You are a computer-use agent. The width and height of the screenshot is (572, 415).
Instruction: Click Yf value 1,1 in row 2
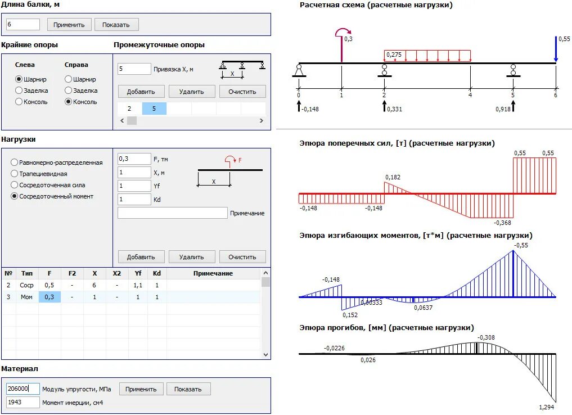point(138,285)
